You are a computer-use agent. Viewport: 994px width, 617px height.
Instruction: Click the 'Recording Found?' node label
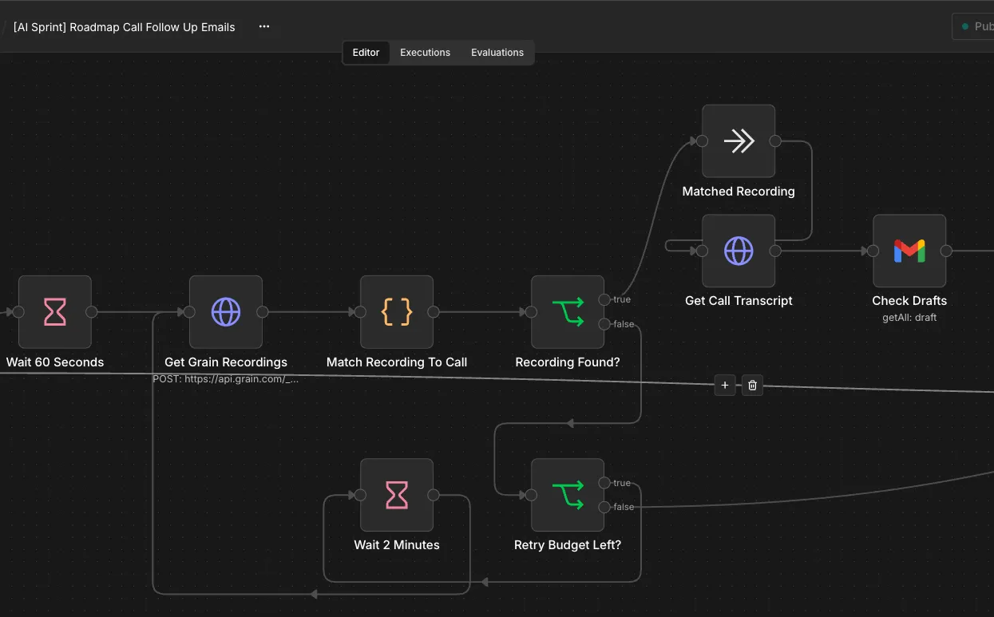click(x=568, y=362)
